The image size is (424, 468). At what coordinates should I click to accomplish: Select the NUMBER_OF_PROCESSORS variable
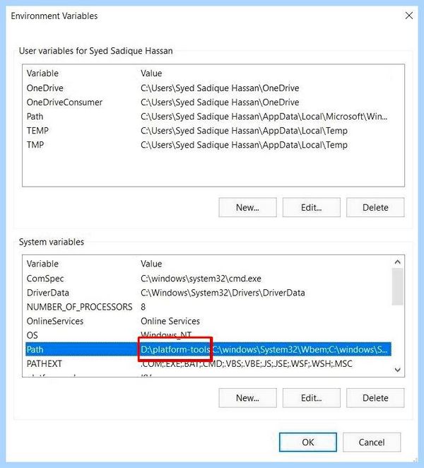coord(208,307)
